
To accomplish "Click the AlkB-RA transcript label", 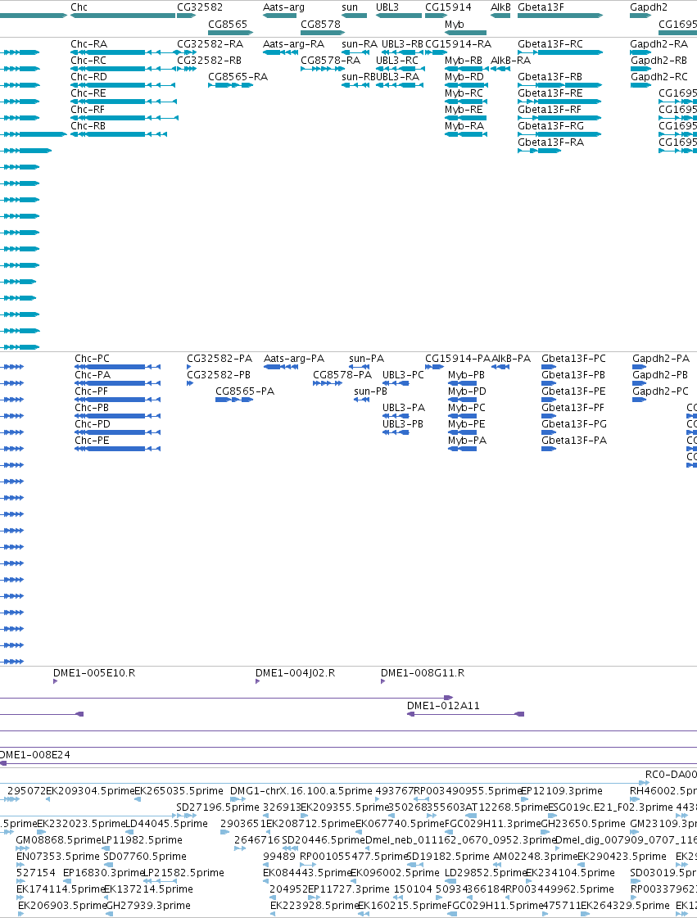I will pyautogui.click(x=511, y=61).
